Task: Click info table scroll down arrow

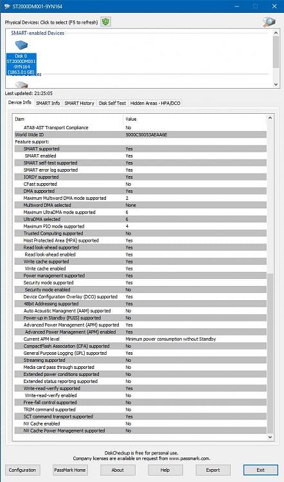Action: point(270,437)
